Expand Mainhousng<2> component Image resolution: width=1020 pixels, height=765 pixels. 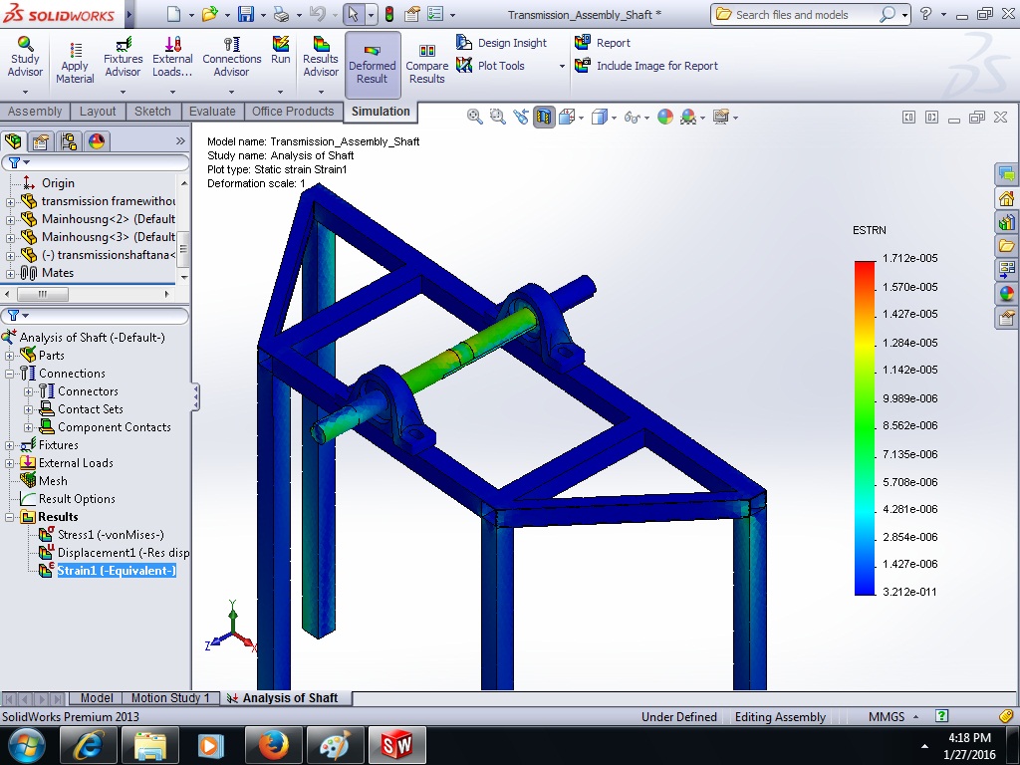(x=10, y=220)
